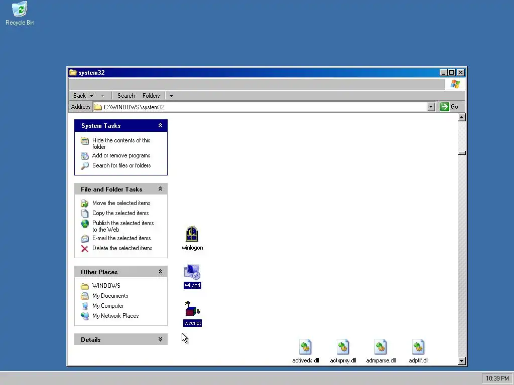Click the green Go arrow icon

pos(445,107)
